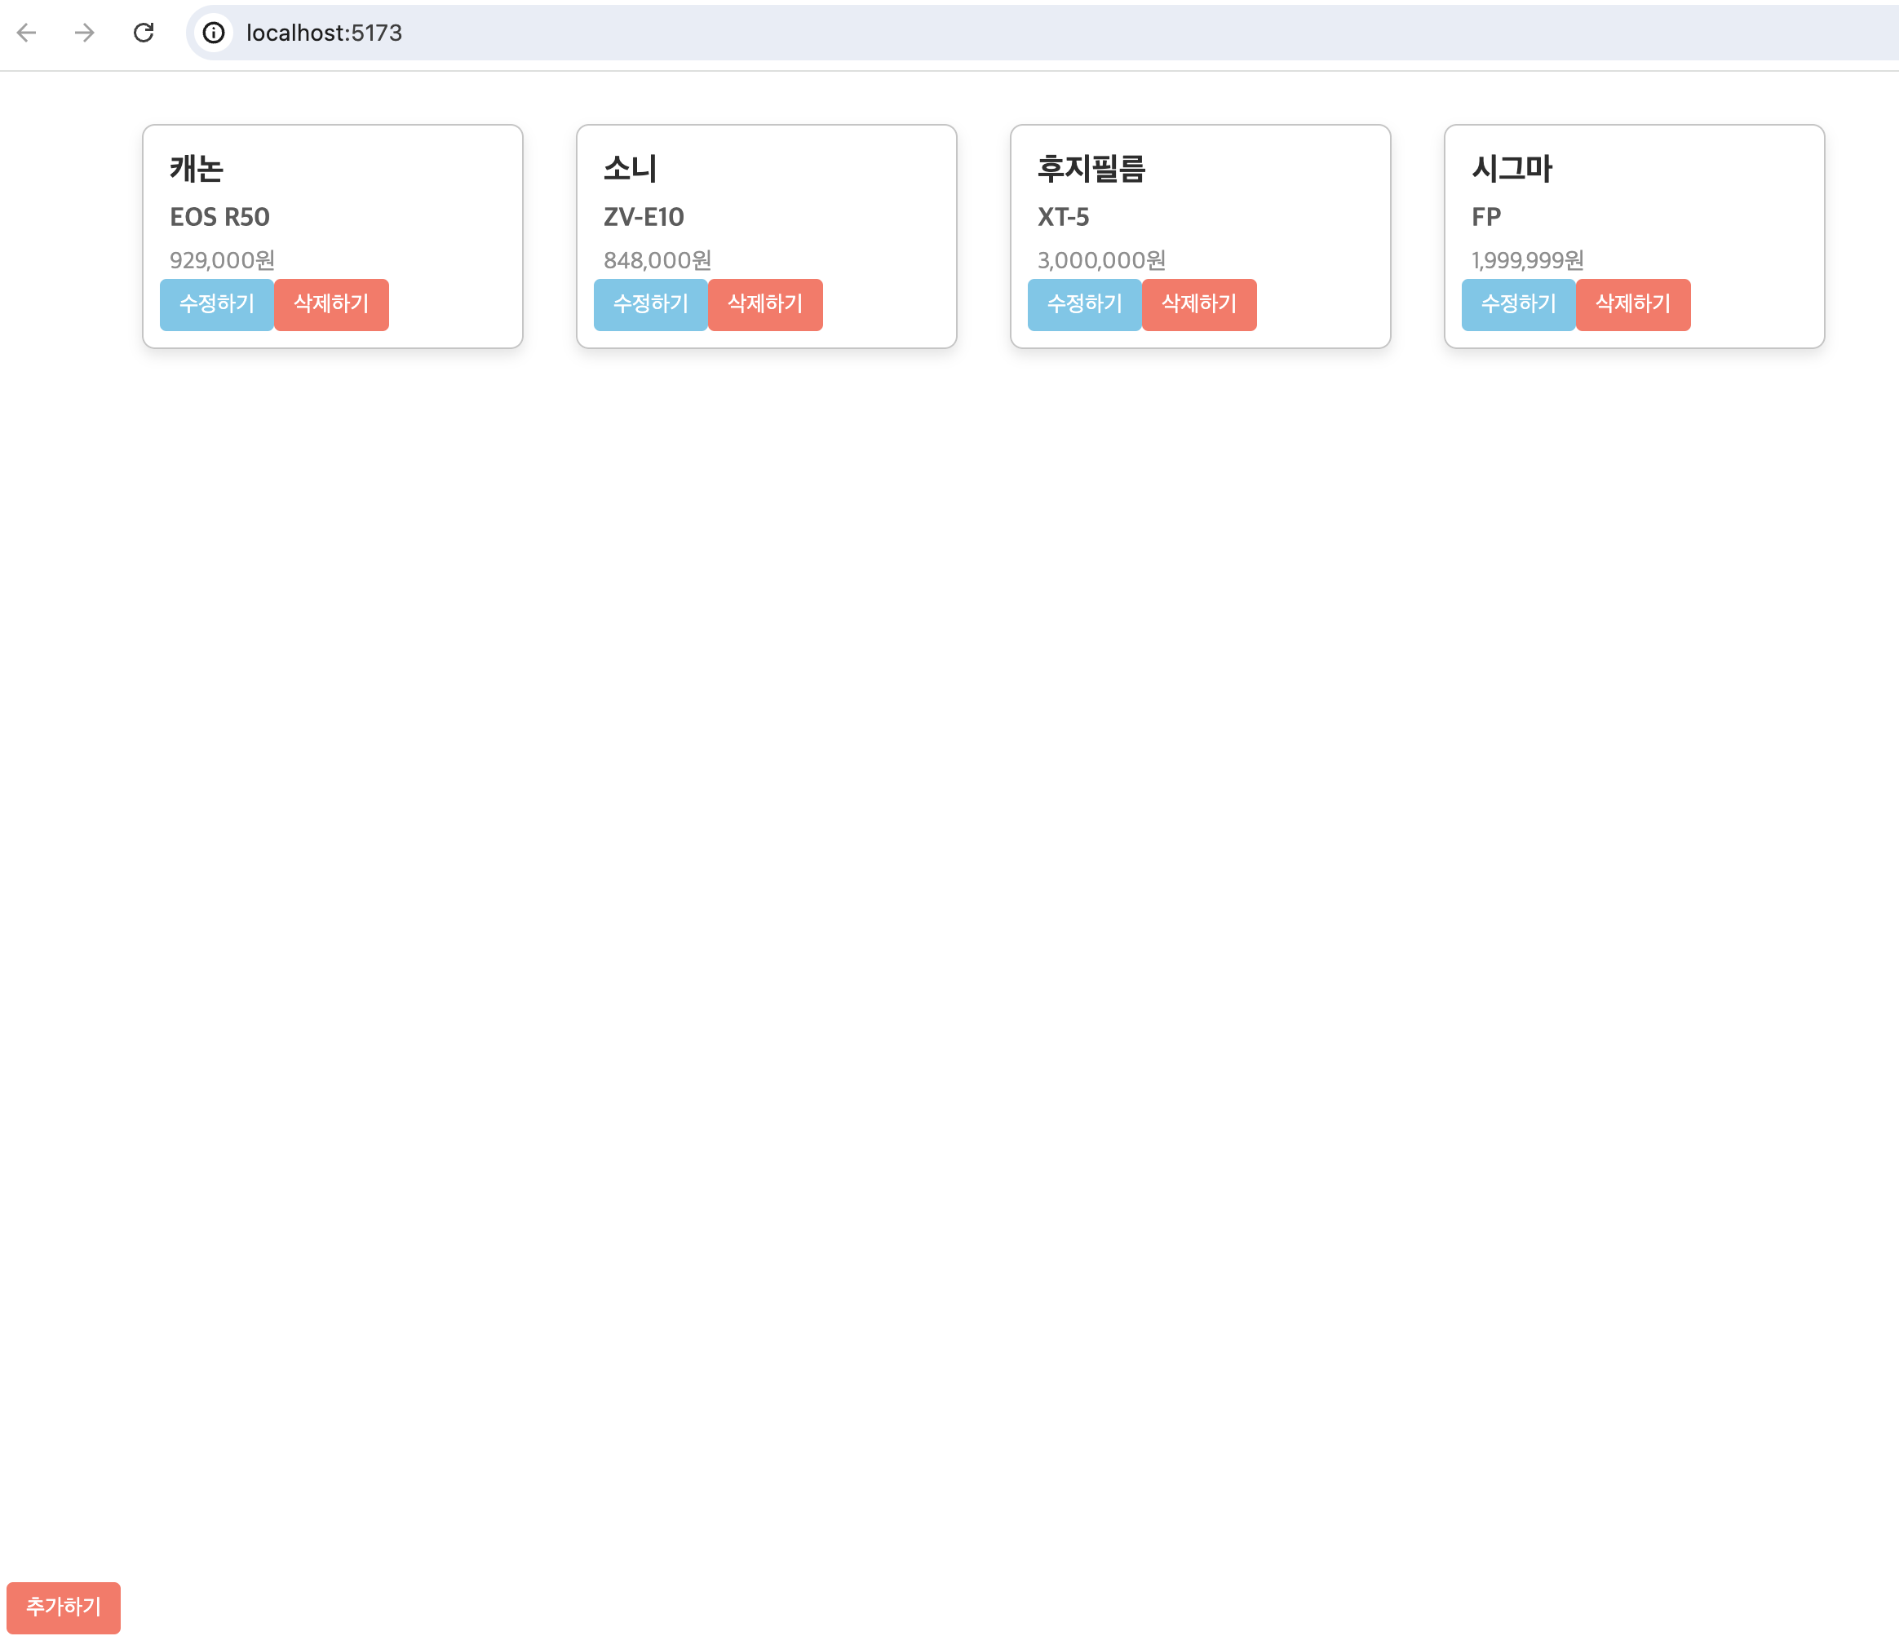Click the EOS R50 model name
This screenshot has width=1899, height=1636.
(x=220, y=217)
